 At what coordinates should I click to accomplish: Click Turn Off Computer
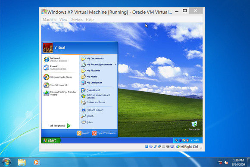pos(104,133)
